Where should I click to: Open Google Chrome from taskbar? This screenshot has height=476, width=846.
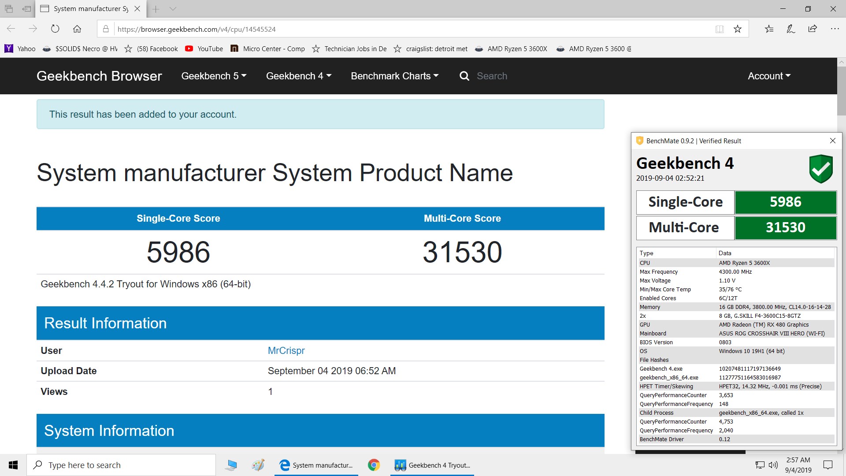[x=374, y=465]
